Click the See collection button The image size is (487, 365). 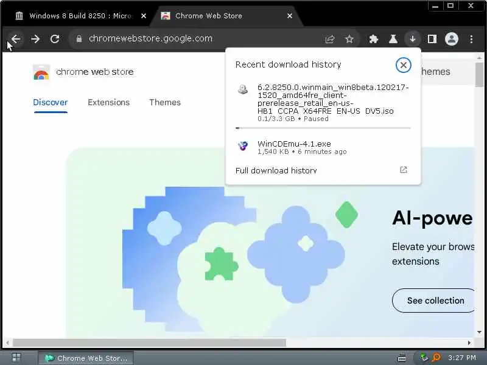click(433, 301)
